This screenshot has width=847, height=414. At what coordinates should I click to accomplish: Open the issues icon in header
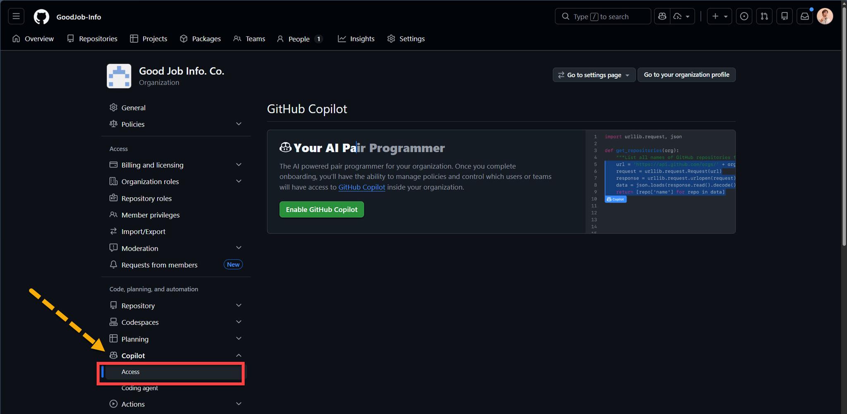pyautogui.click(x=744, y=17)
